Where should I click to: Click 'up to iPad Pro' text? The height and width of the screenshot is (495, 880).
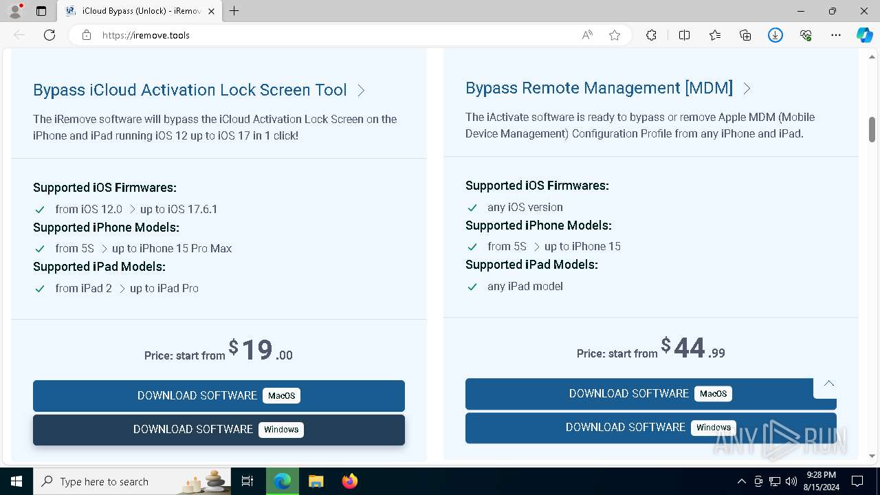tap(164, 288)
